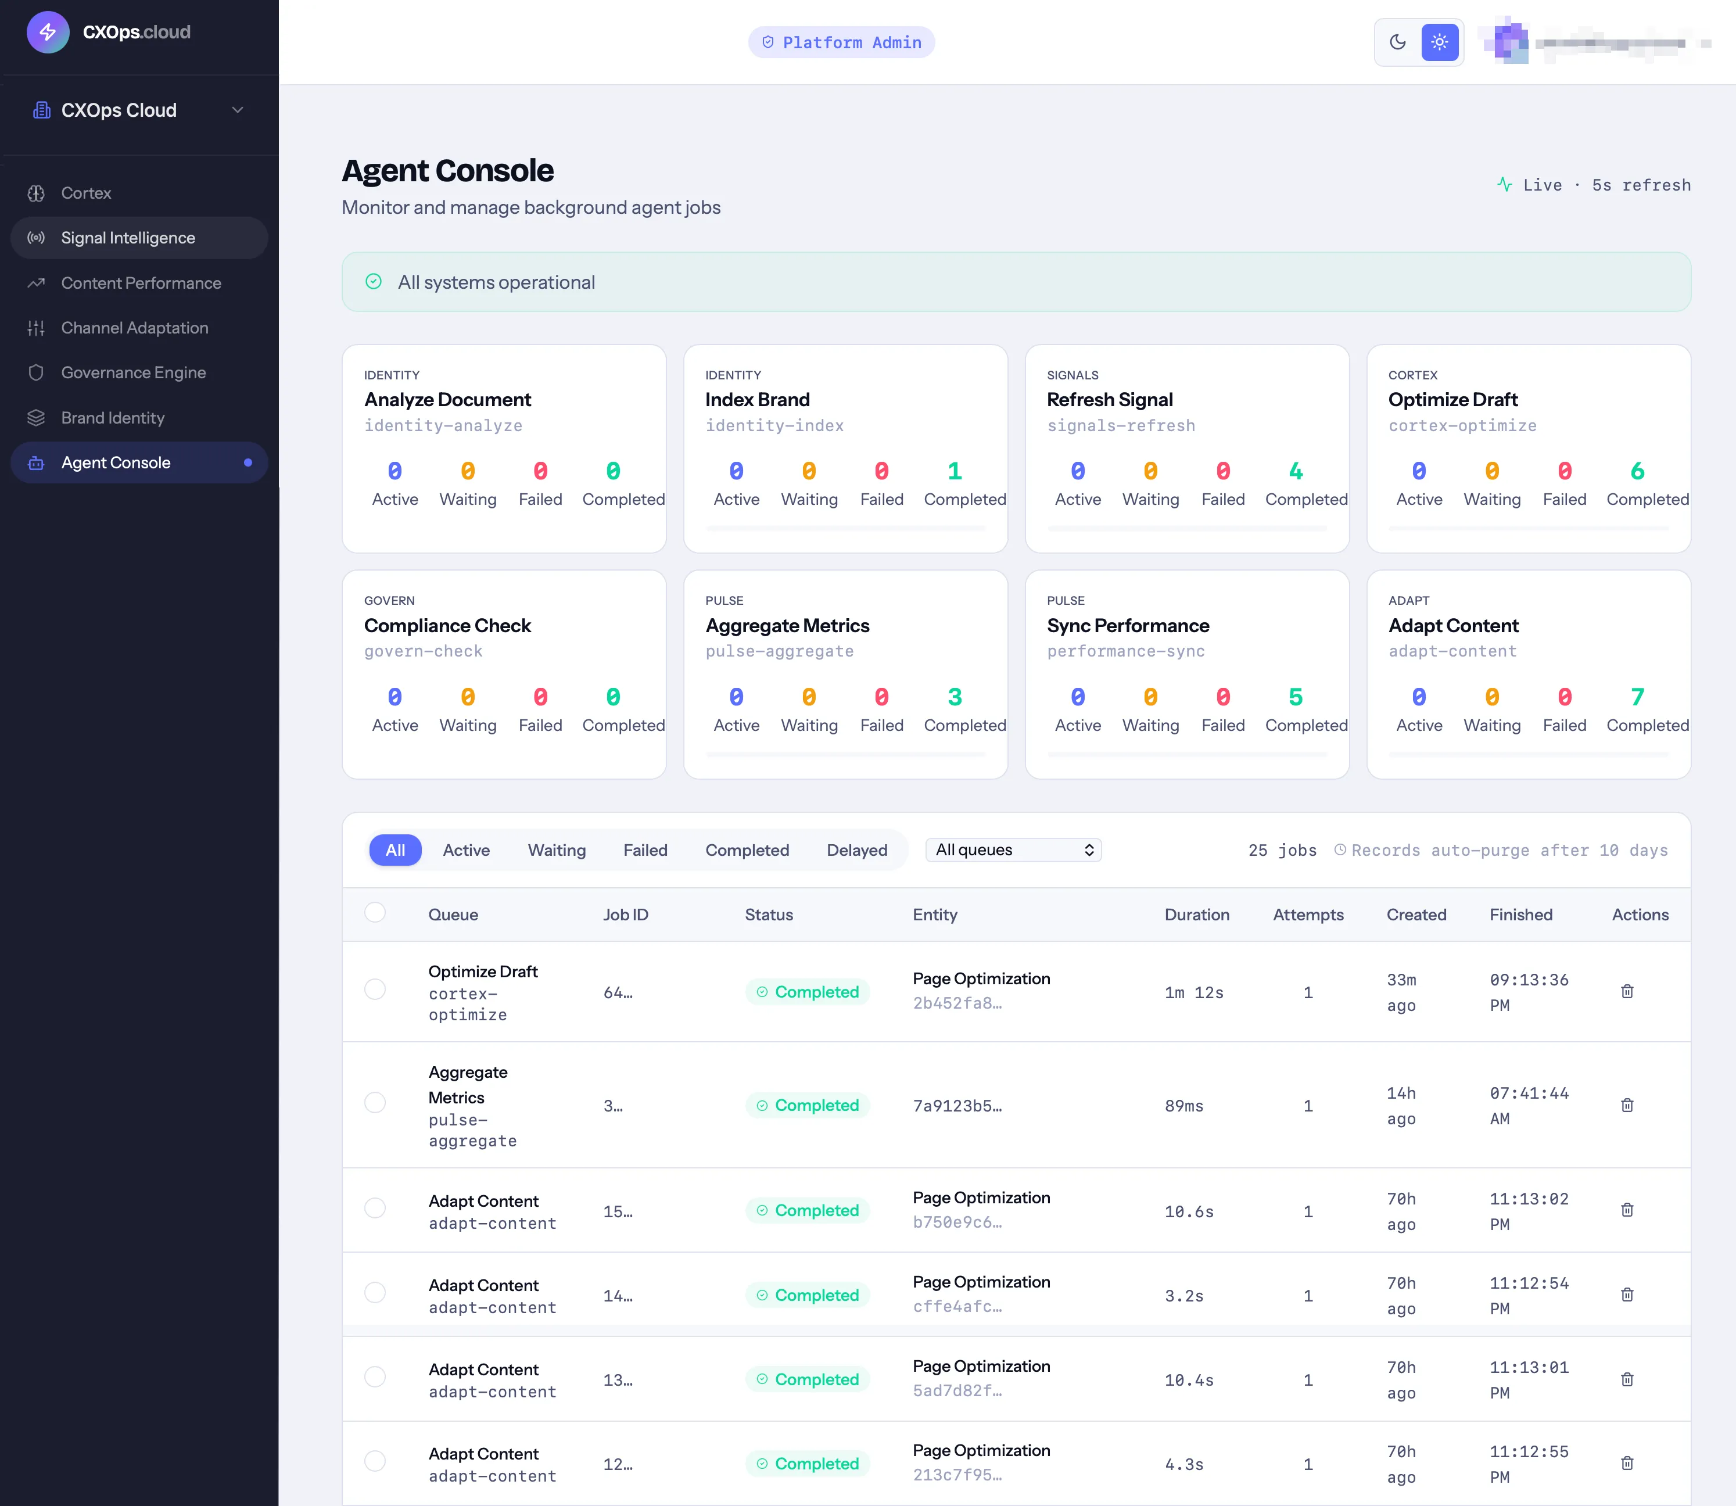Click the Sync Performance card progress bar
The width and height of the screenshot is (1736, 1506).
pos(1188,754)
